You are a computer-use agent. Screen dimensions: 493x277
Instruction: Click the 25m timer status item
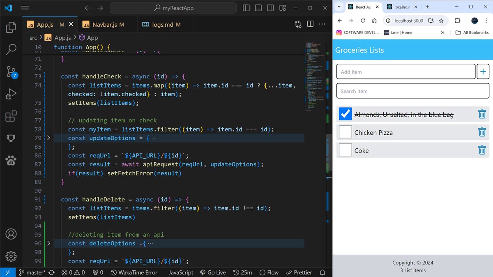tap(242, 272)
